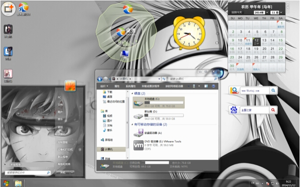Click the Baidu paw logo icon

coord(234,110)
